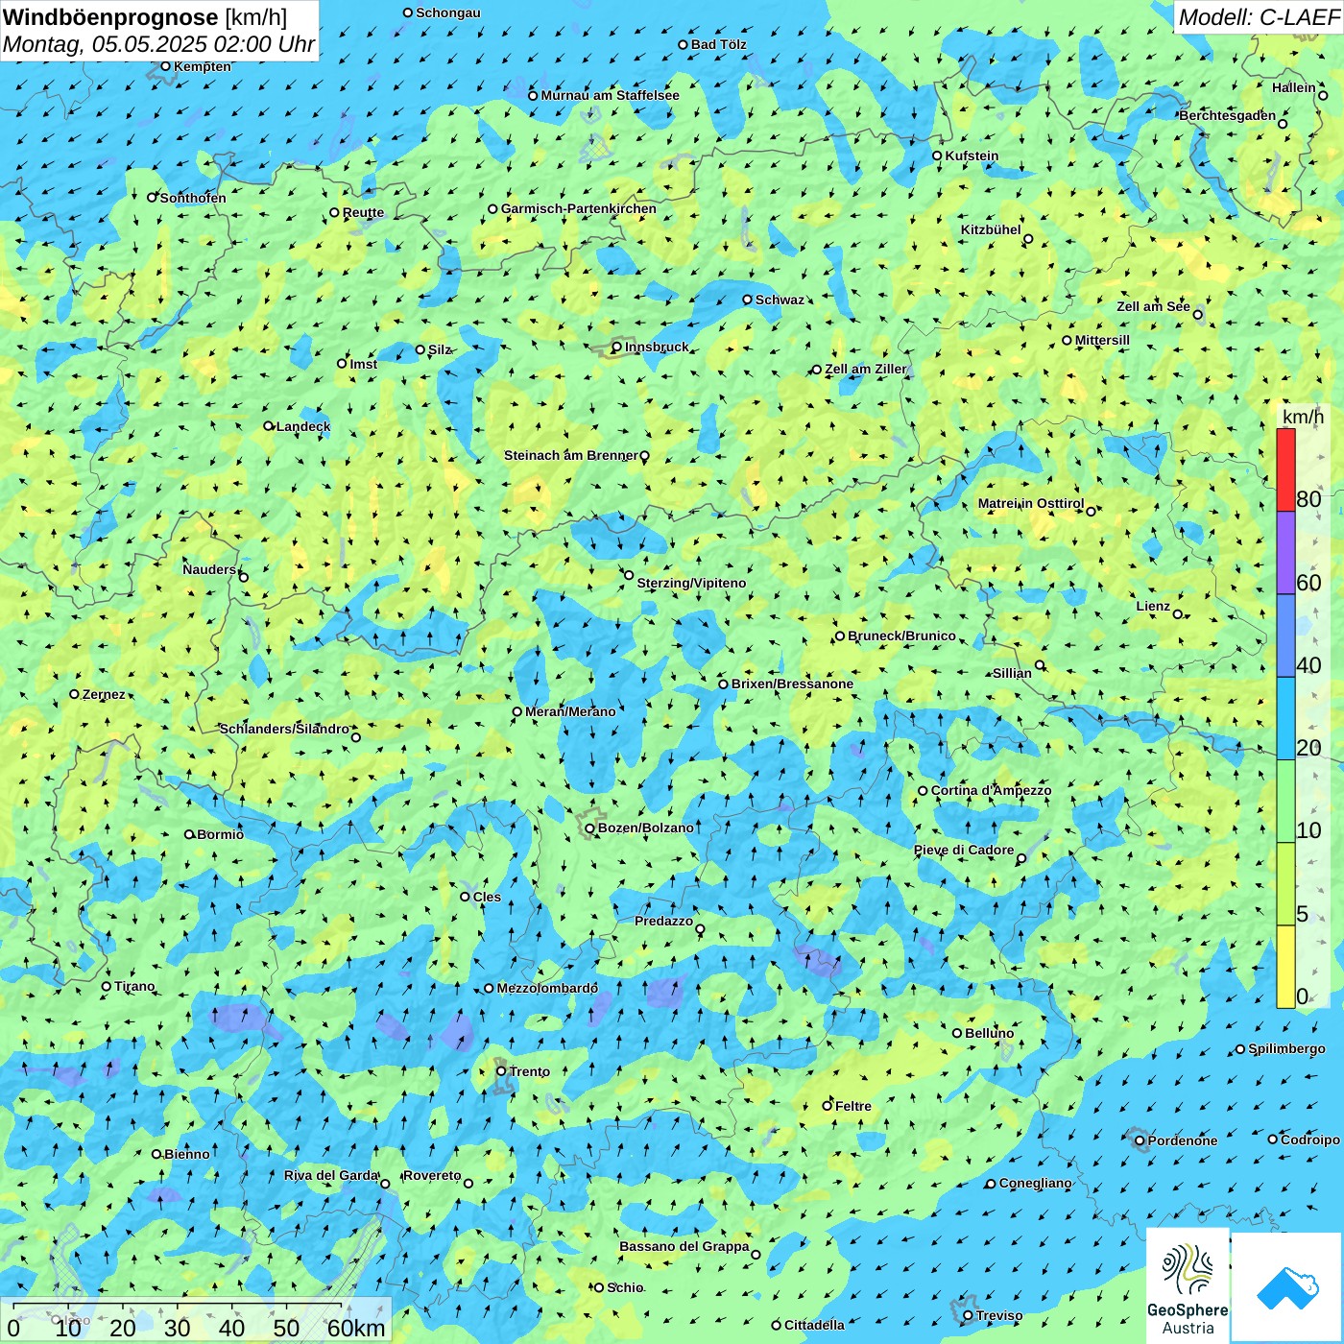This screenshot has height=1344, width=1344.
Task: Click the 'Spilimbergo' city label
Action: pyautogui.click(x=1286, y=1048)
